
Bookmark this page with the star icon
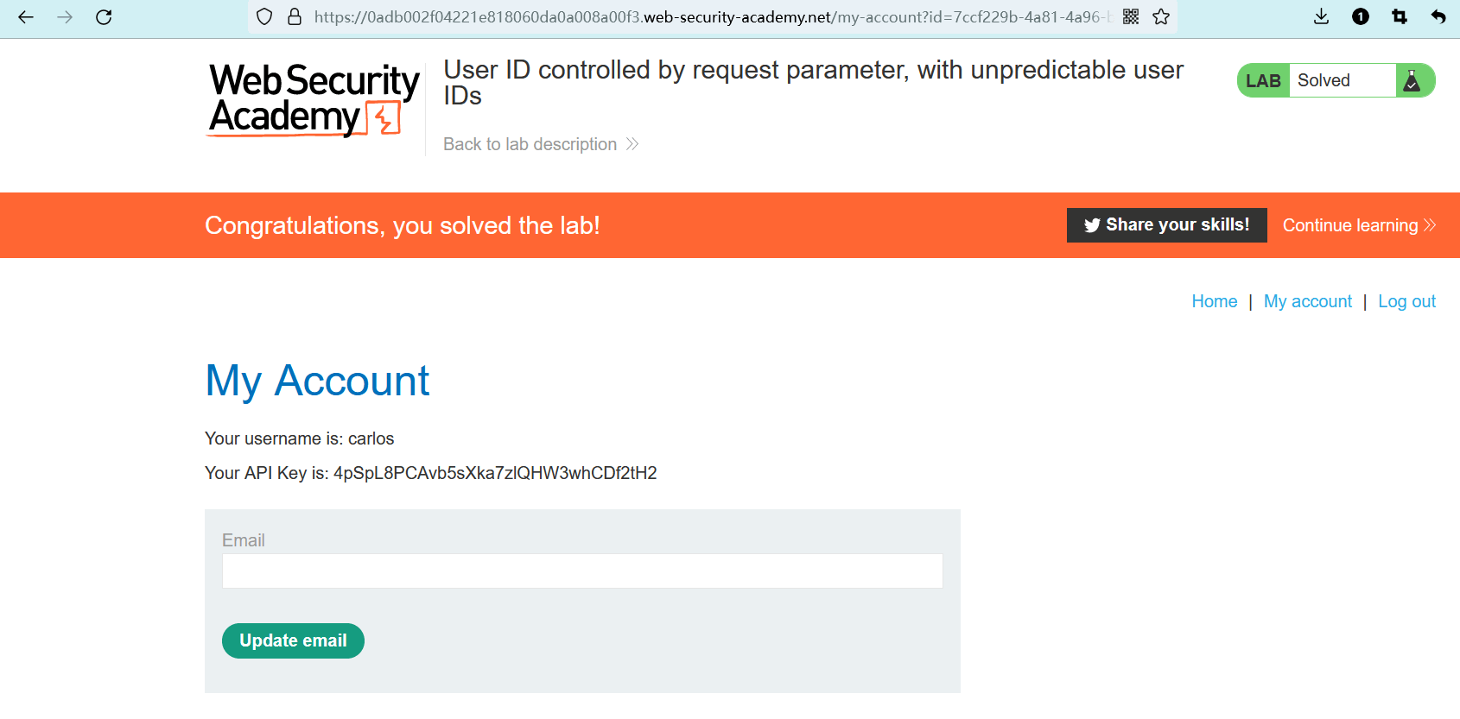point(1161,17)
